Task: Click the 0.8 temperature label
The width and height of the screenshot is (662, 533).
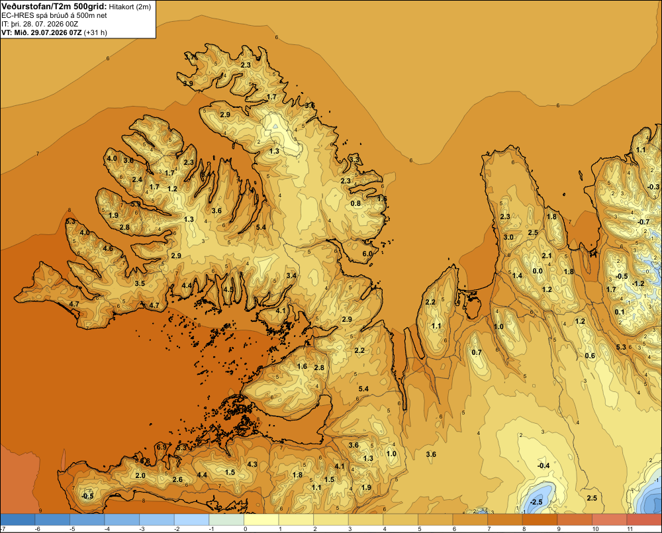Action: pyautogui.click(x=356, y=203)
